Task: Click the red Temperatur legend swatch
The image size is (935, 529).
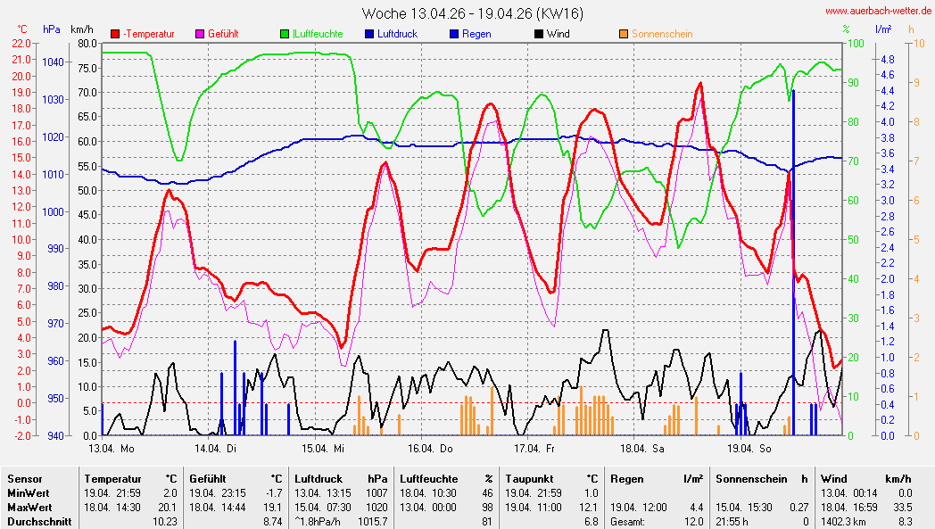Action: click(115, 34)
